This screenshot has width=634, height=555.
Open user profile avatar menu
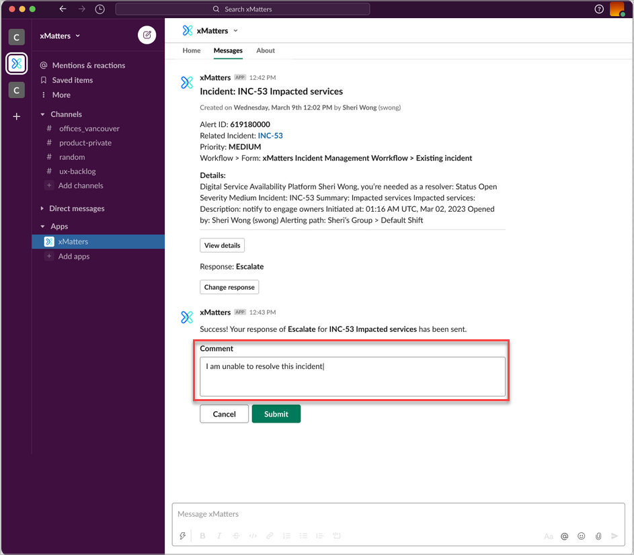(617, 9)
